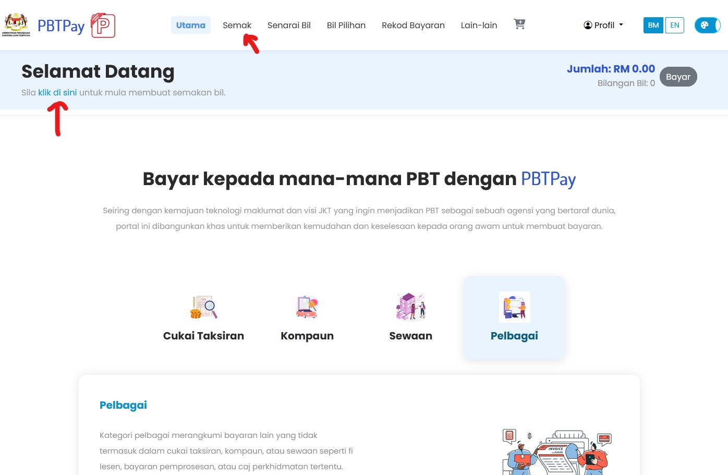Click the PBTPay text logo

[61, 26]
